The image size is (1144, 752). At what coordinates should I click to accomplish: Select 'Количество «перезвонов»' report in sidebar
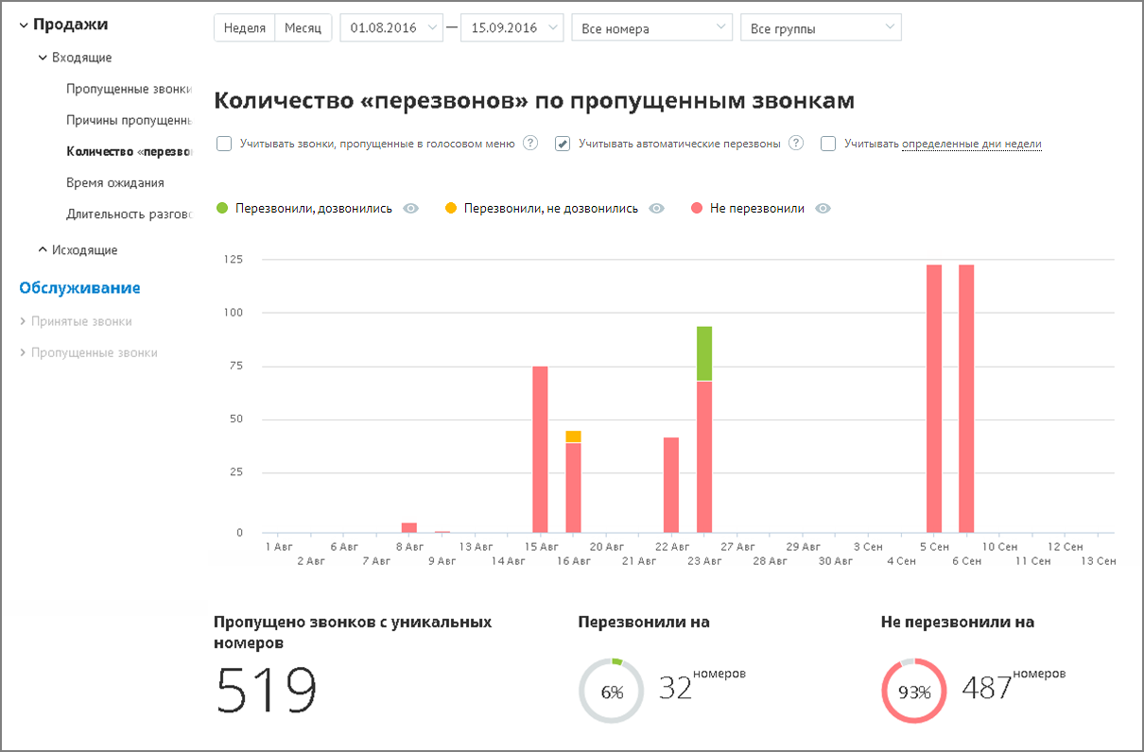pyautogui.click(x=129, y=151)
